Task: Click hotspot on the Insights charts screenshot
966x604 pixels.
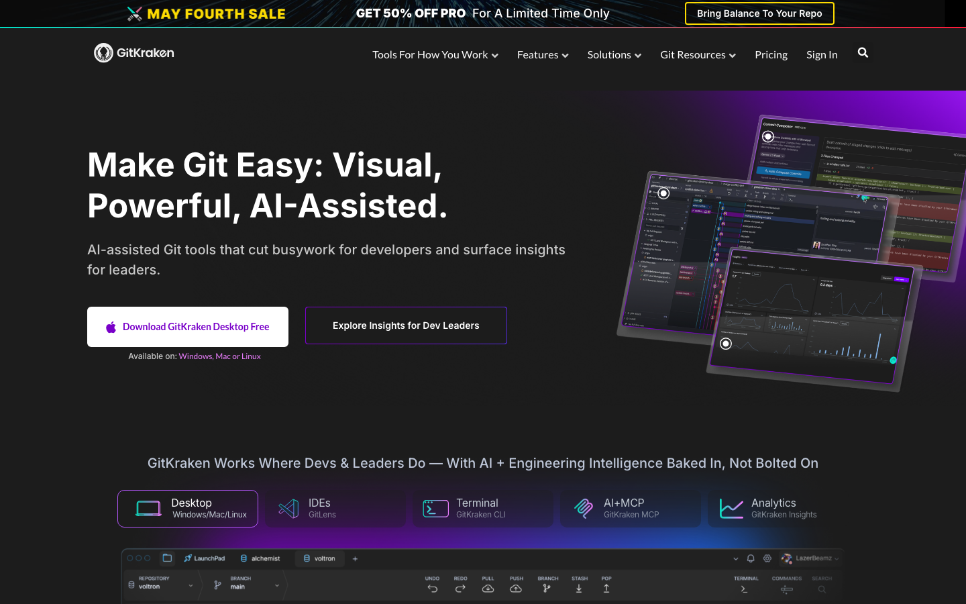Action: pos(726,344)
